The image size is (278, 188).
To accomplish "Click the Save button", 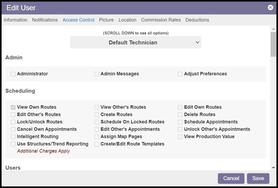I will 258,178.
